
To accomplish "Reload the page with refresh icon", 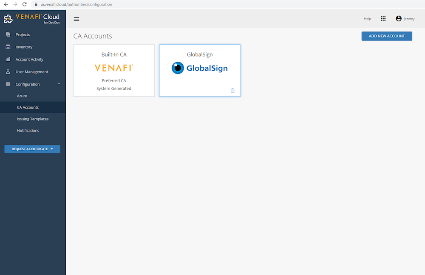I will tap(24, 4).
